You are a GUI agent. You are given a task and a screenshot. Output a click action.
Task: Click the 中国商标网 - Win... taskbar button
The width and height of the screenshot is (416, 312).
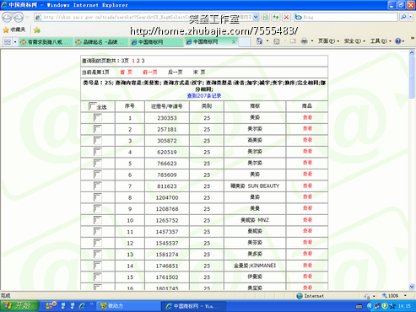194,306
